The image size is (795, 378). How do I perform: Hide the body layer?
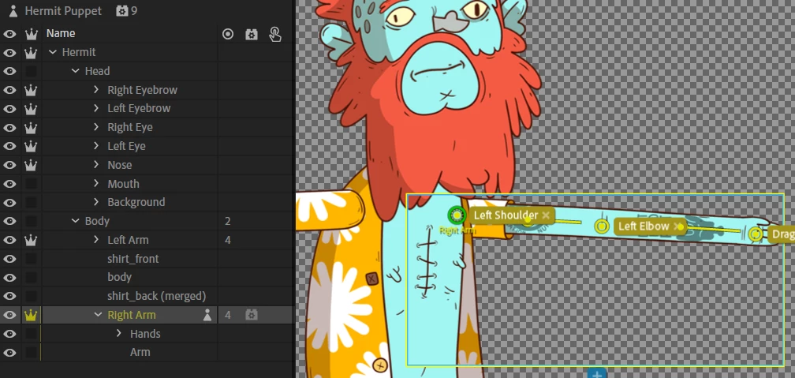(9, 278)
